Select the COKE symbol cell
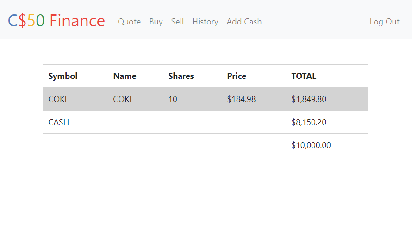The height and width of the screenshot is (251, 412). point(58,99)
